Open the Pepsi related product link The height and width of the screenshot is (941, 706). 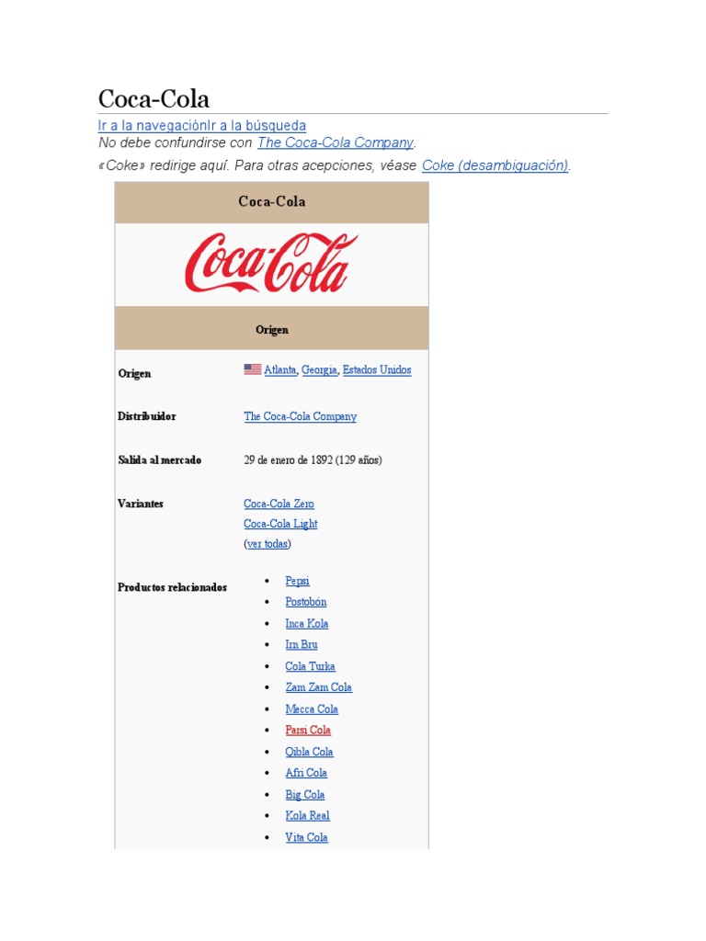pyautogui.click(x=297, y=581)
